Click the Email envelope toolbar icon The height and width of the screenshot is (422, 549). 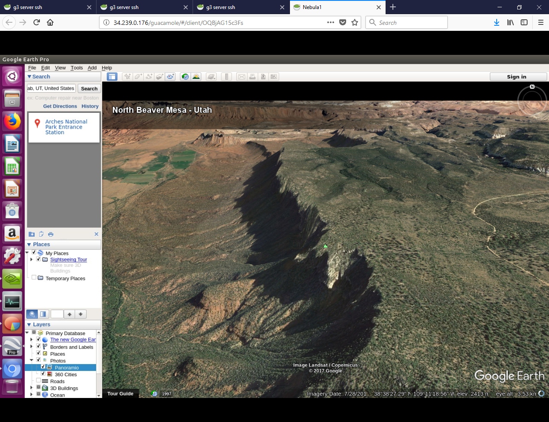pos(241,77)
